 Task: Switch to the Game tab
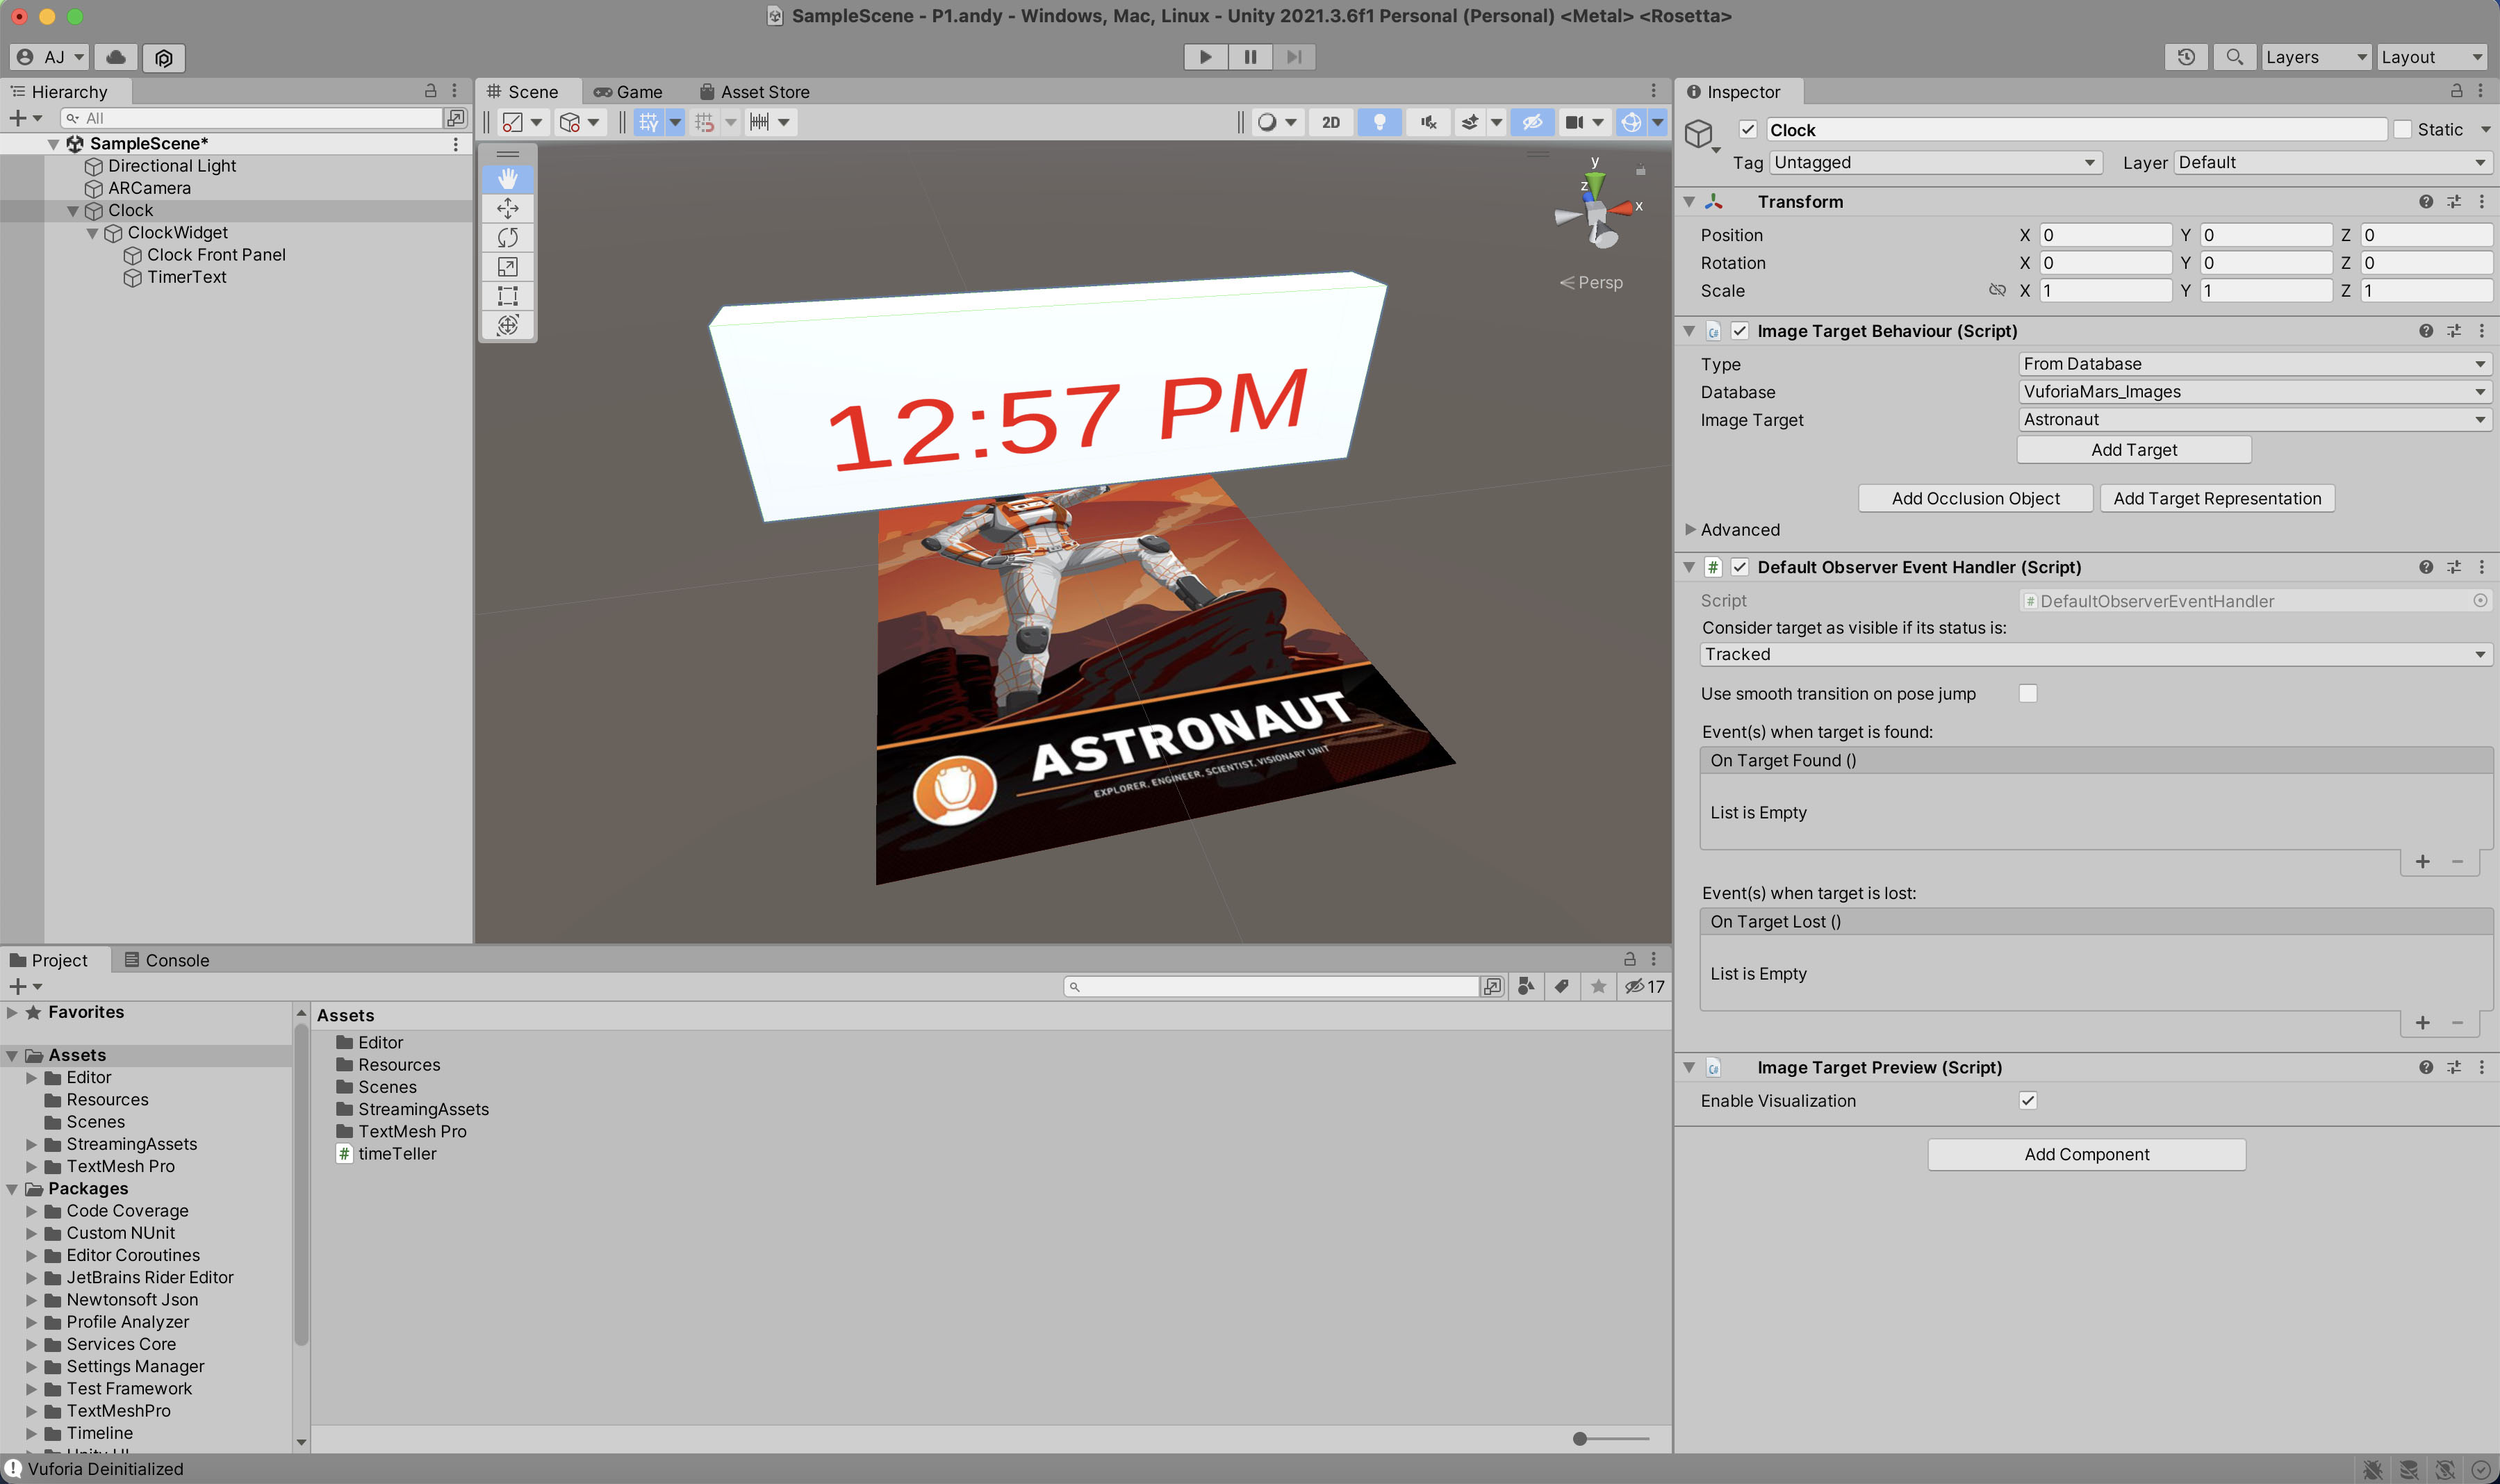[628, 92]
